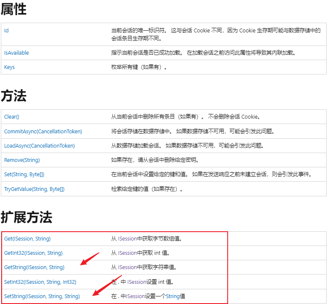Open the Set(String, Byte[]) link
This screenshot has height=304, width=327.
(x=24, y=174)
